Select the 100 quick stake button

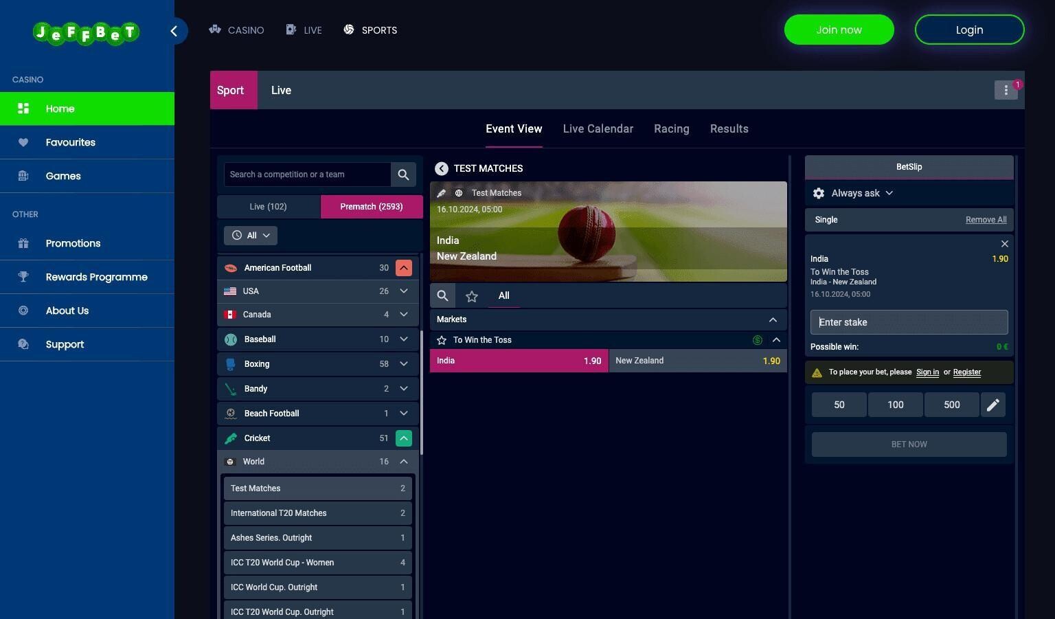pyautogui.click(x=895, y=405)
